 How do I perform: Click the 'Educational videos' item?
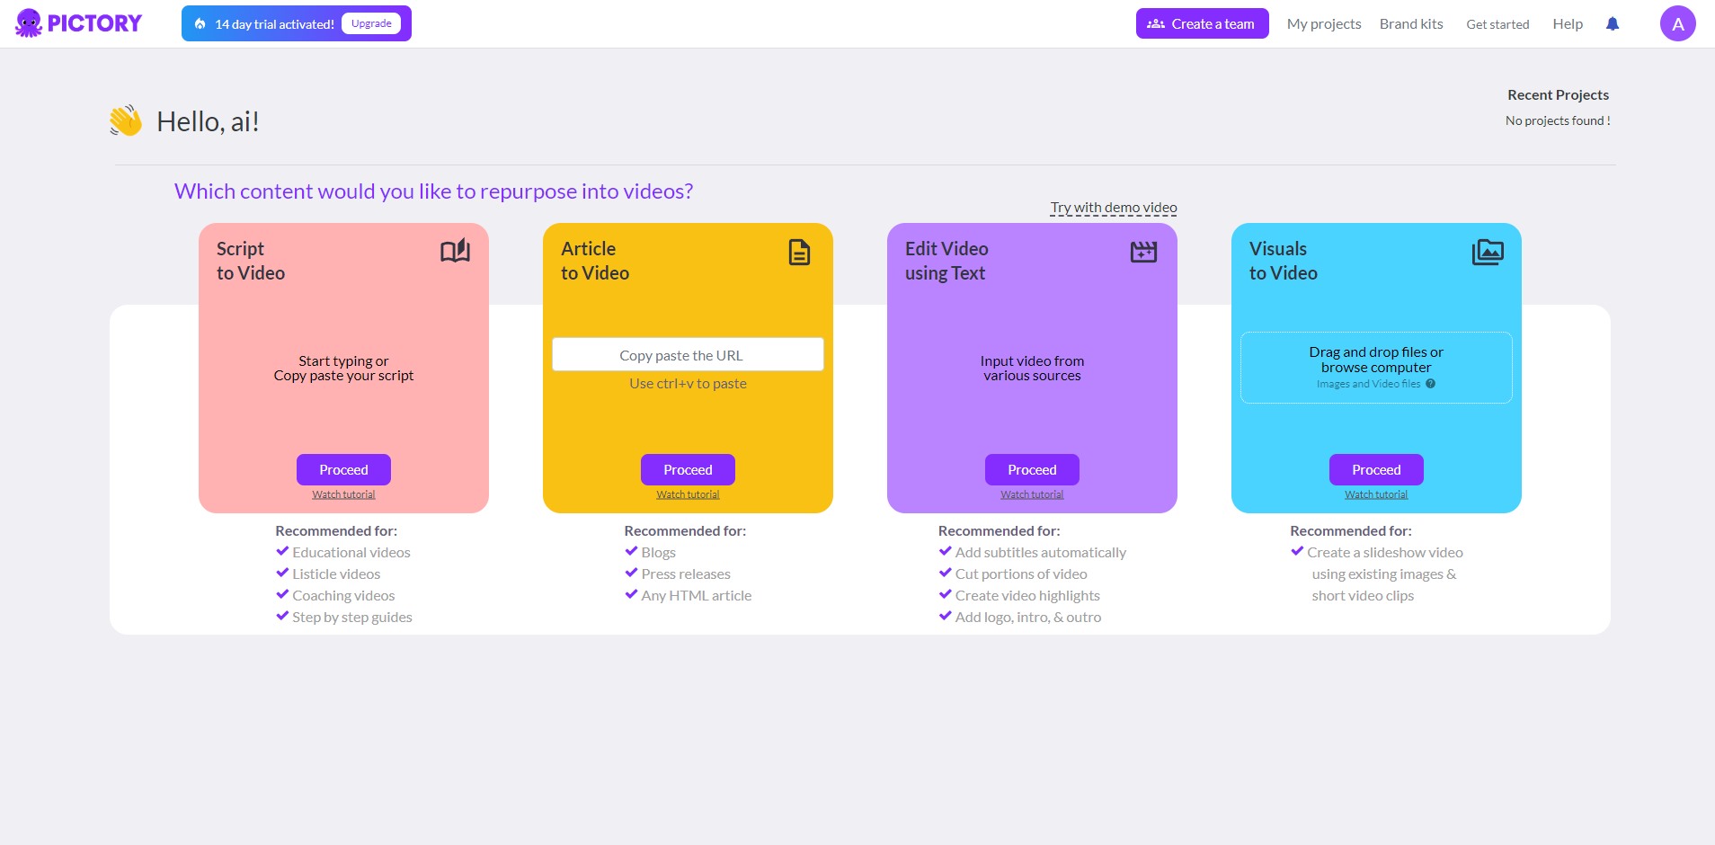point(351,553)
